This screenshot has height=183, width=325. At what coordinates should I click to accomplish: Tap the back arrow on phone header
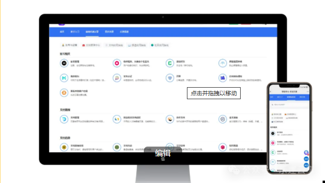tap(270, 91)
